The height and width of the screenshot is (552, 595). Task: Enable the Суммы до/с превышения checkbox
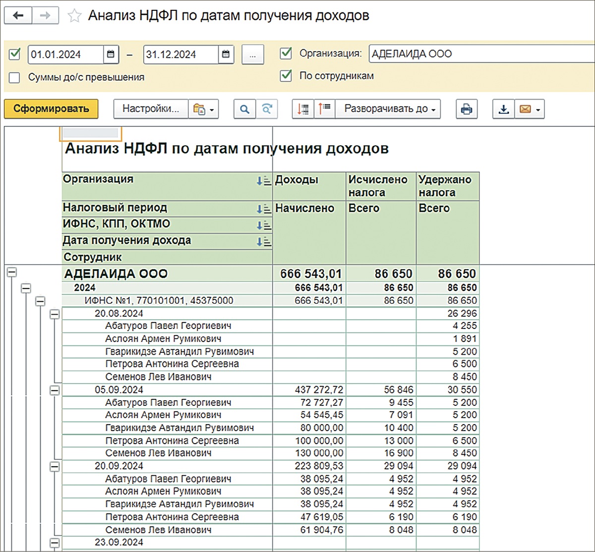point(15,77)
